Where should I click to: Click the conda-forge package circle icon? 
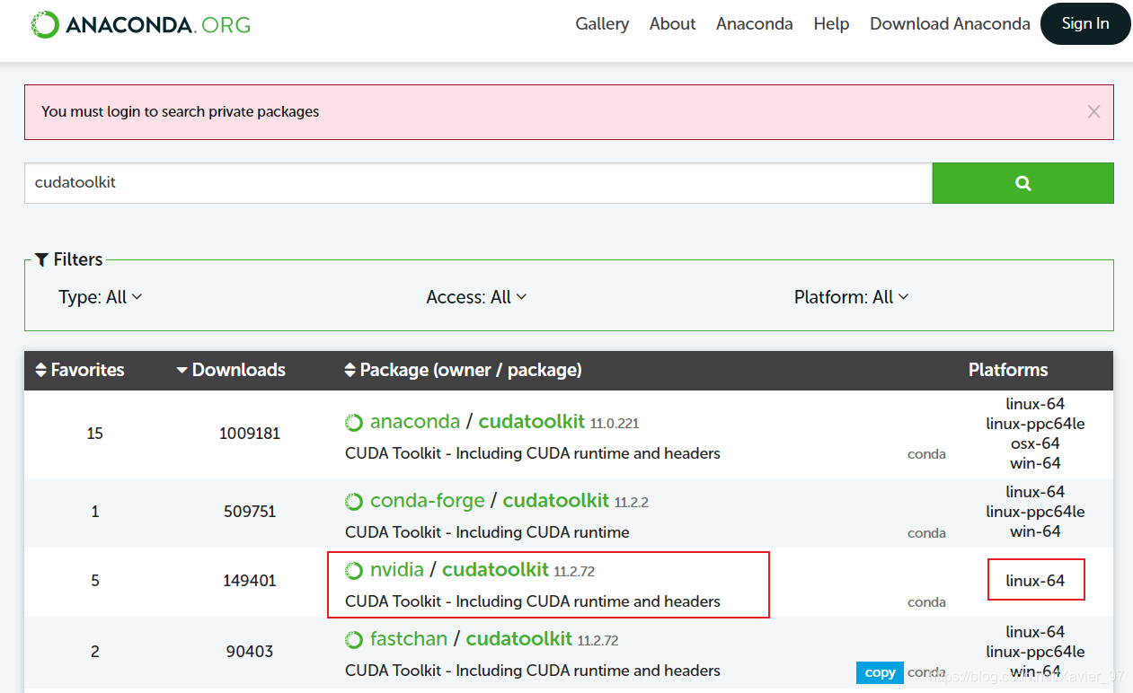354,502
